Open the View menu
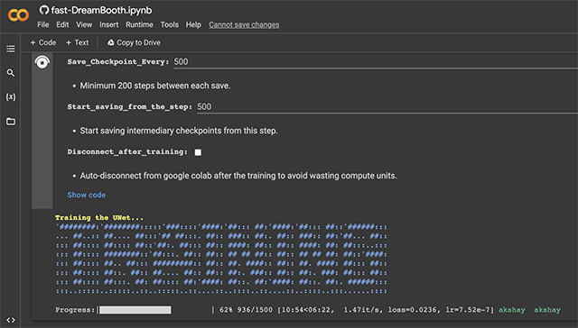 [84, 24]
